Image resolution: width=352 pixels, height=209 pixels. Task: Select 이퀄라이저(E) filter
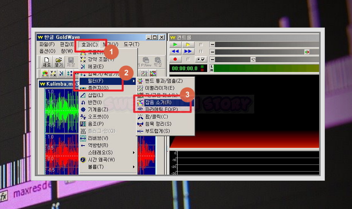165,88
